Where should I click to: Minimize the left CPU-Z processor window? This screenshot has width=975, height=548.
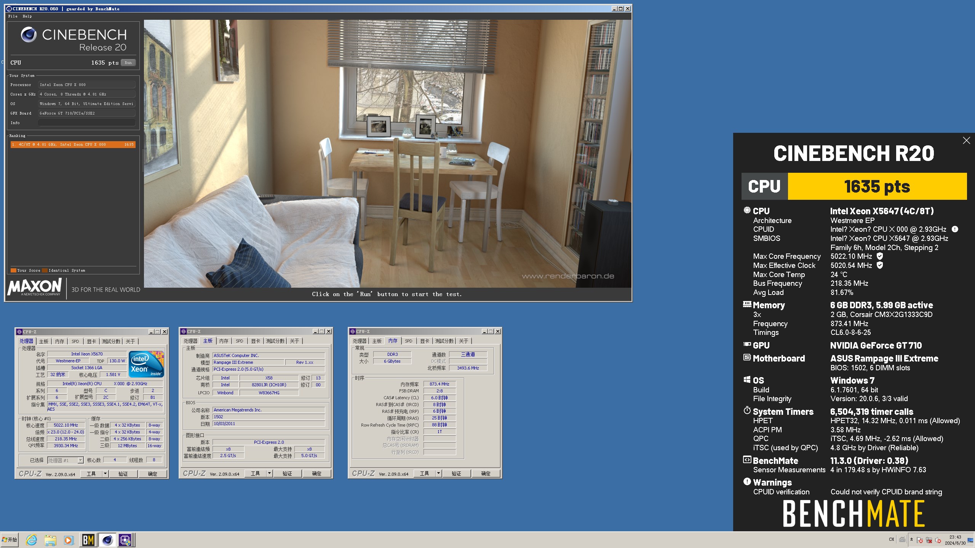[x=151, y=332]
